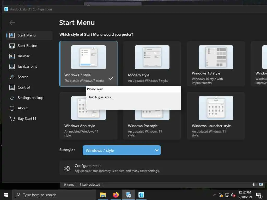Image resolution: width=267 pixels, height=200 pixels.
Task: Click the Windows 10 style preview thumbnail
Action: coord(216,57)
